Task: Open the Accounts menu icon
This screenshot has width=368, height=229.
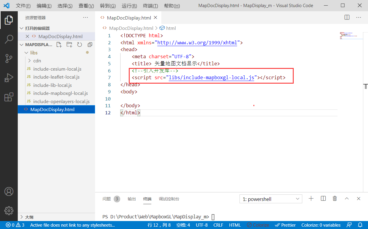Action: pos(9,191)
